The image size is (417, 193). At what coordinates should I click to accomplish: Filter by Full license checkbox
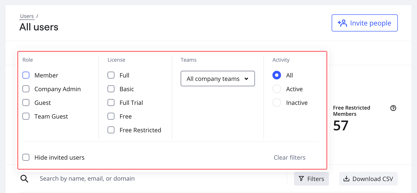pos(111,75)
